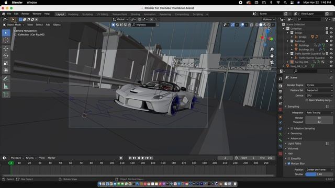This screenshot has width=335, height=188.
Task: Hide Car Rig.002 with its eye icon
Action: tap(331, 62)
